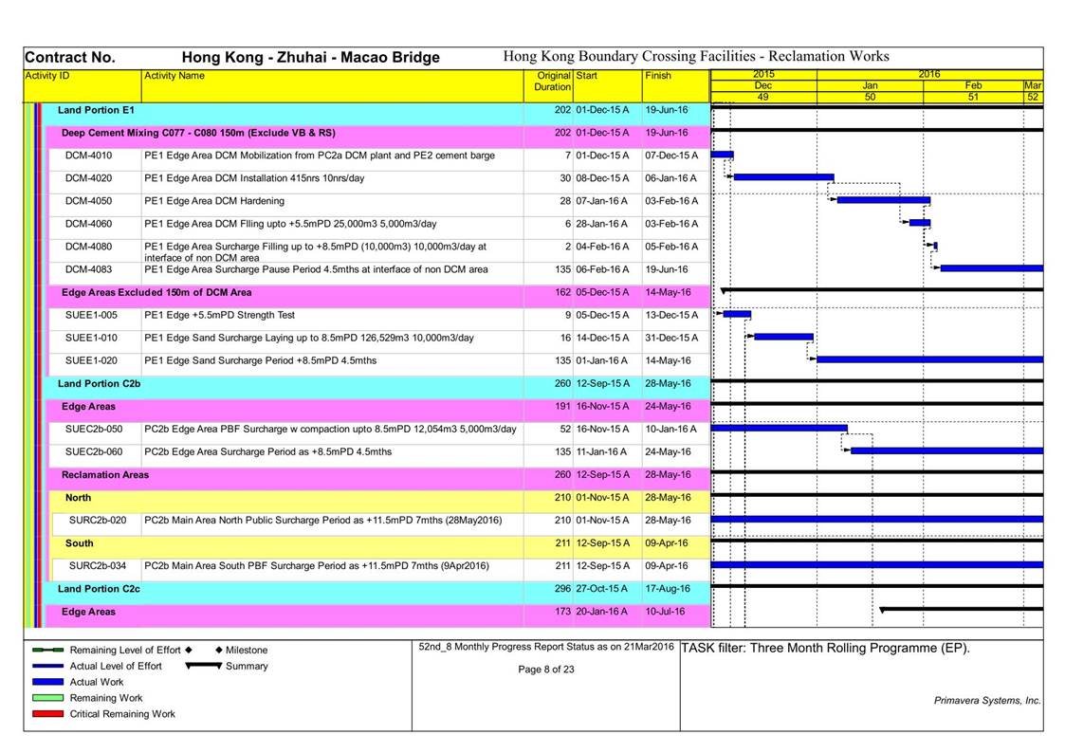Click the 2016 year header in timeline
Screen dimensions: 1065x753
click(929, 74)
